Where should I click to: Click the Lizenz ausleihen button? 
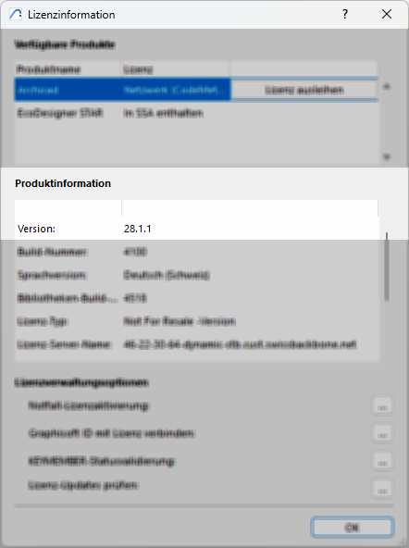click(304, 90)
